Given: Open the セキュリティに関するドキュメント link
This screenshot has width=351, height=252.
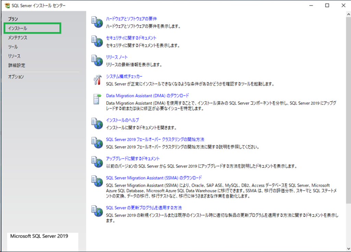Looking at the screenshot, I should pos(131,38).
